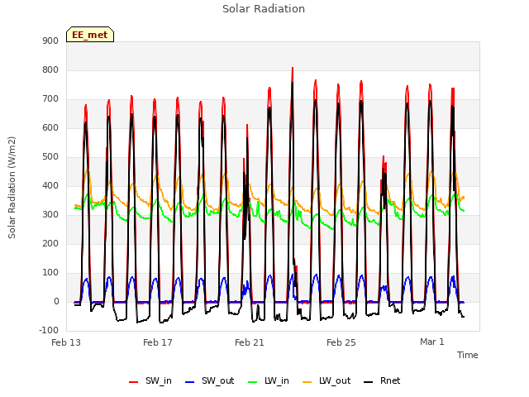This screenshot has height=397, width=529.
Task: Click the 900 y-axis tick label
Action: coord(50,41)
